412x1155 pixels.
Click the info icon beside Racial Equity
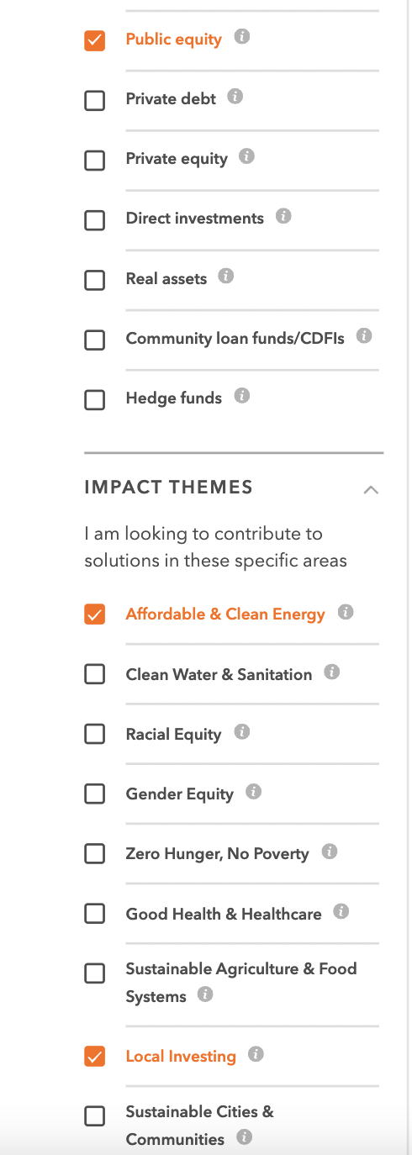coord(242,732)
